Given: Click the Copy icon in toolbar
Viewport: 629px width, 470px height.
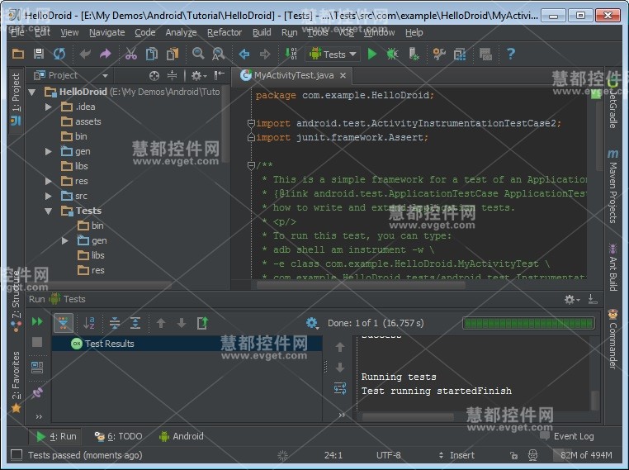Looking at the screenshot, I should 152,54.
